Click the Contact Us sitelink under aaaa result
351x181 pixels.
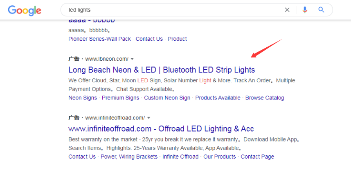[149, 39]
